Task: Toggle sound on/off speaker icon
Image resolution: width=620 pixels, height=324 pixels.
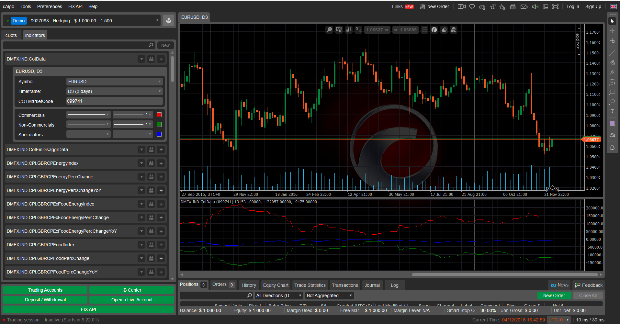Action: tap(535, 6)
